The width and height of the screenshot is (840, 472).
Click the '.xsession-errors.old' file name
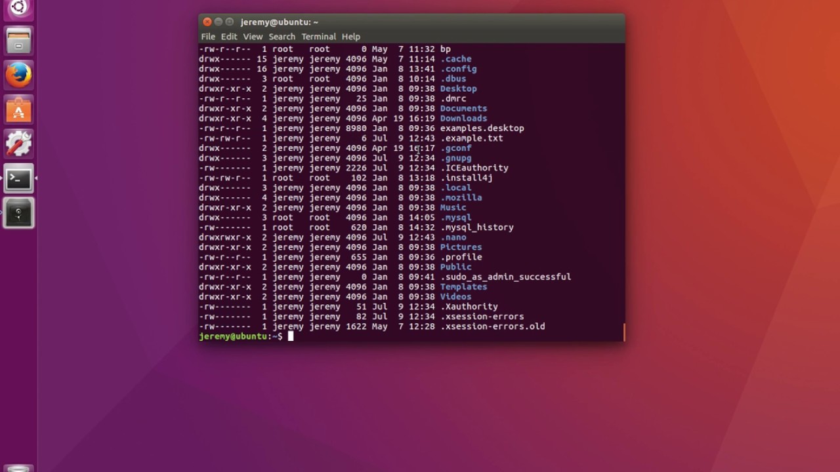point(493,326)
